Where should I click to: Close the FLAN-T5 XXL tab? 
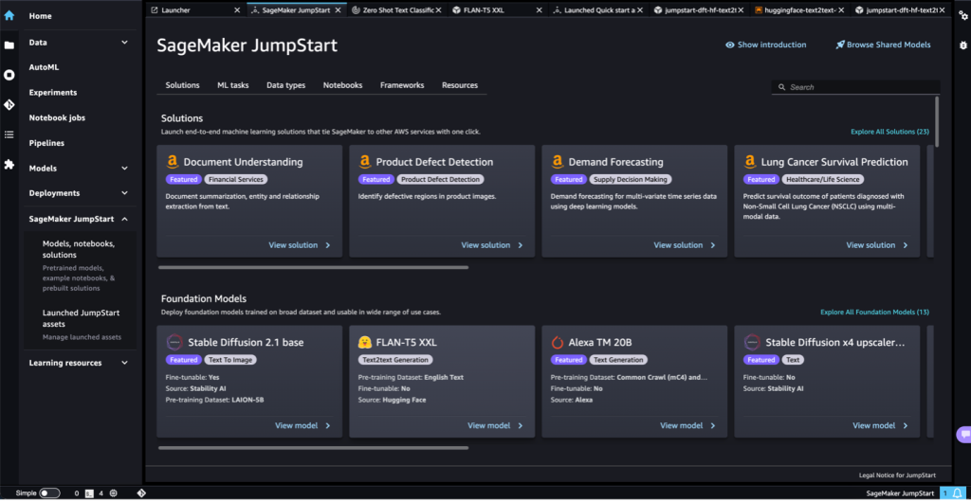(540, 9)
